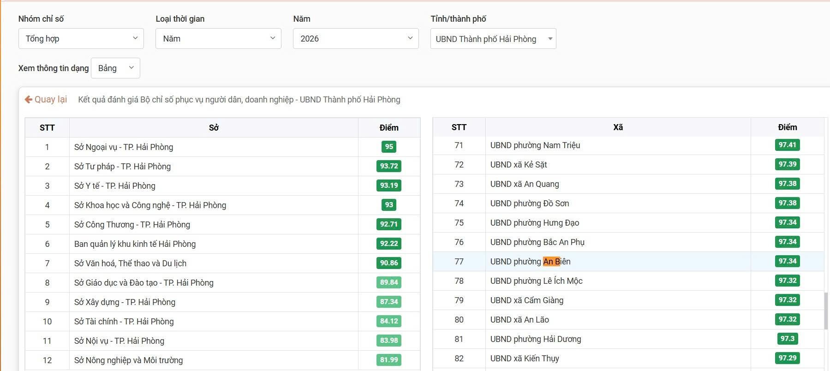Image resolution: width=830 pixels, height=371 pixels.
Task: Click the Quay lại back arrow icon
Action: tap(28, 99)
